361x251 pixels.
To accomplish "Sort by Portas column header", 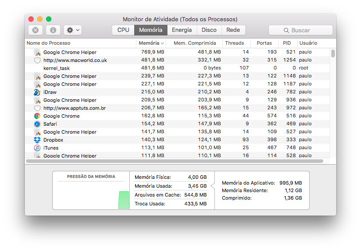I will pos(264,43).
